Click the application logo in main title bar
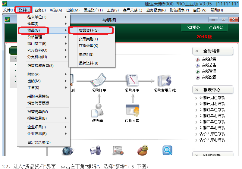 [x=5, y=4]
